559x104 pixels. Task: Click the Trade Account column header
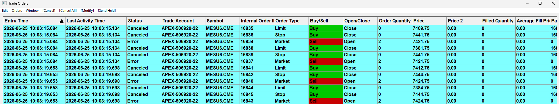pos(183,21)
